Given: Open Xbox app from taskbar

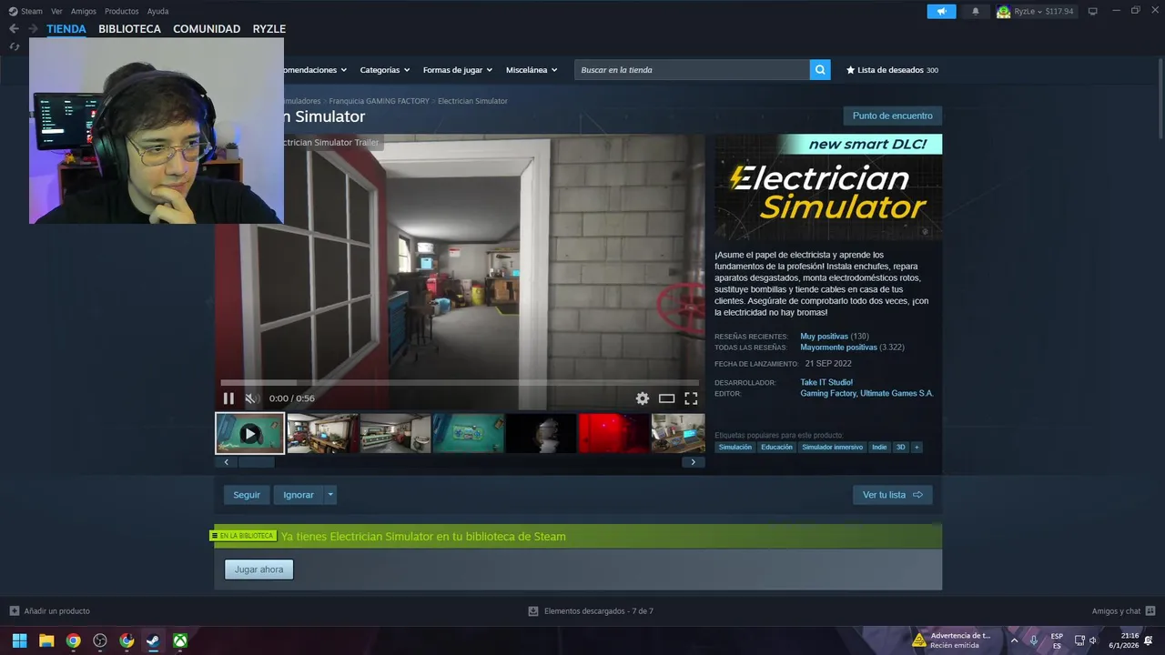Looking at the screenshot, I should tap(181, 640).
